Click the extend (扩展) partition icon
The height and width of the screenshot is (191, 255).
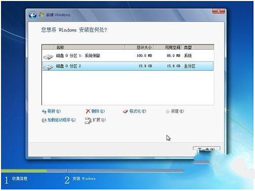click(88, 120)
